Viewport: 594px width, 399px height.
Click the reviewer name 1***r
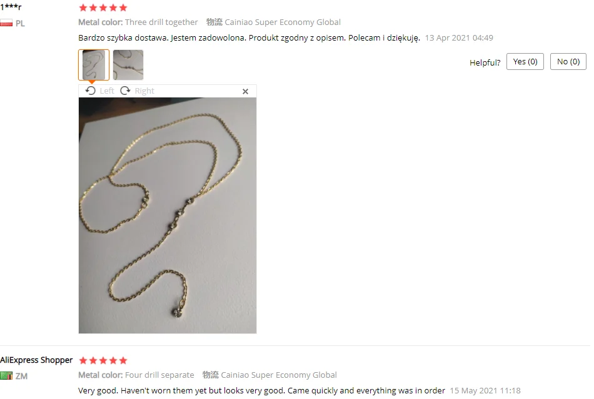click(11, 7)
